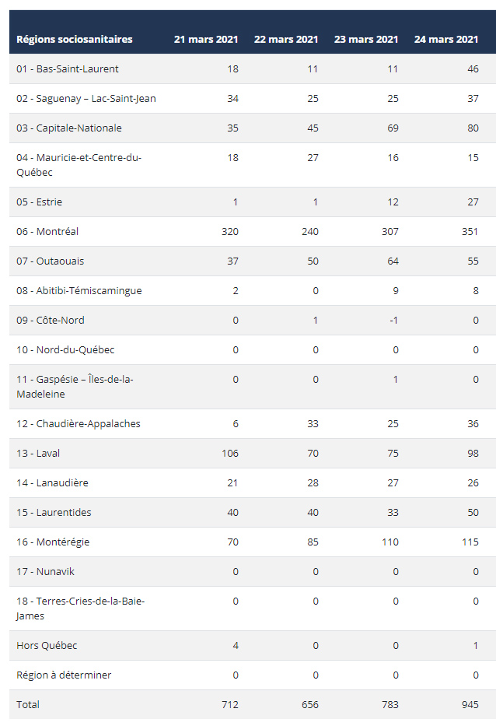Image resolution: width=496 pixels, height=726 pixels.
Task: Click the 22 mars 2021 column header
Action: pos(286,40)
